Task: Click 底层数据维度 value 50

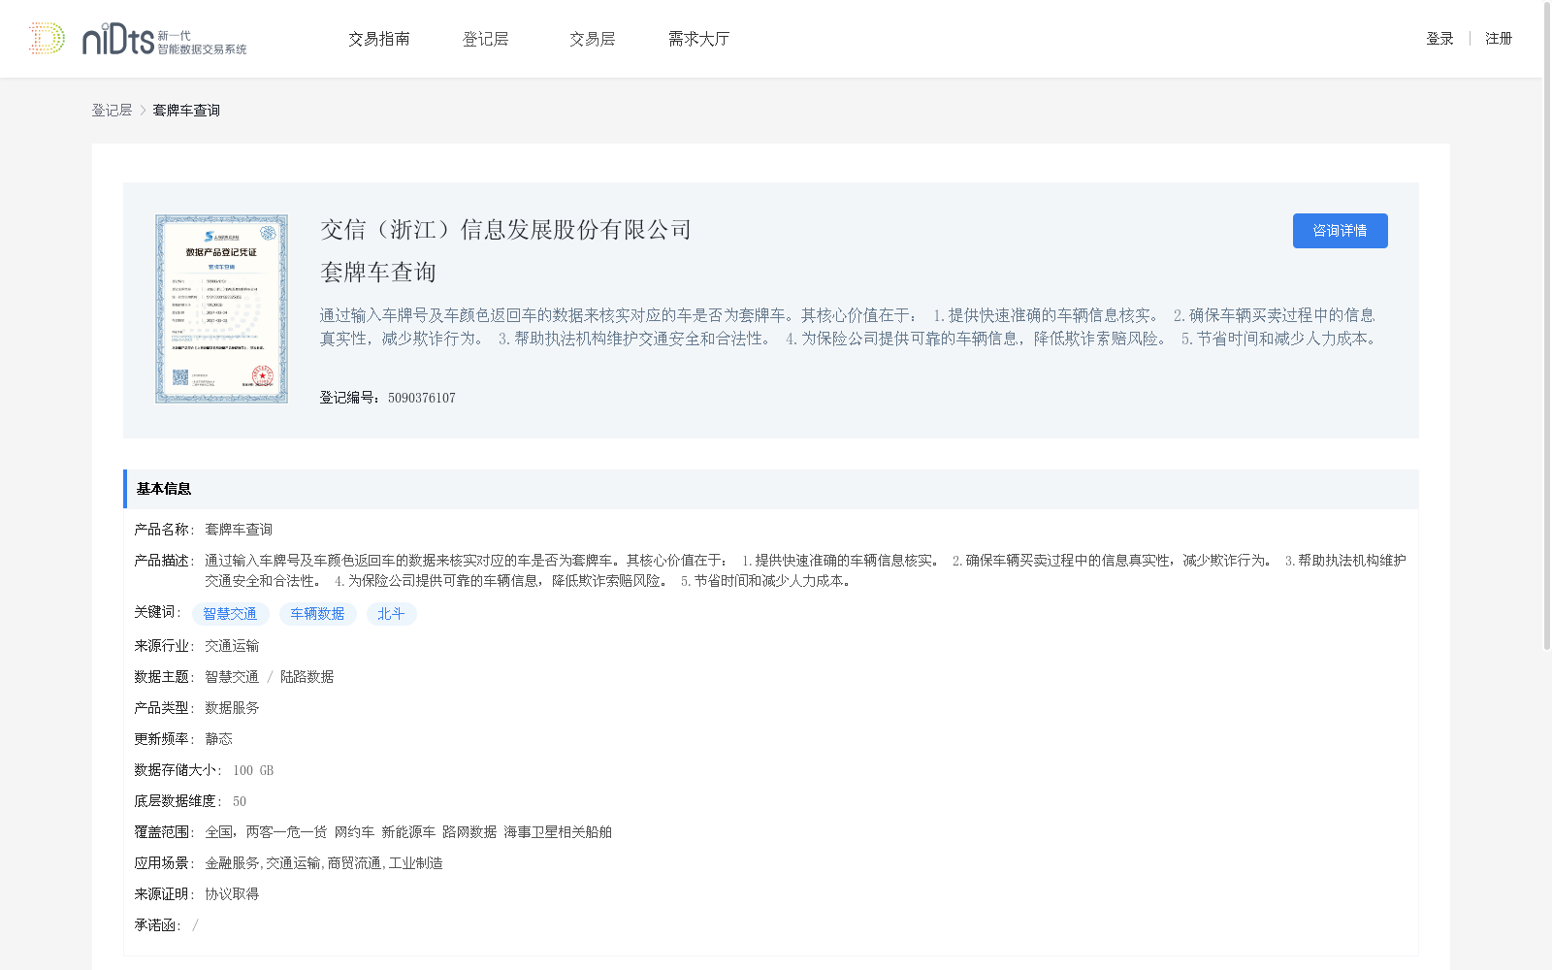Action: pos(240,801)
